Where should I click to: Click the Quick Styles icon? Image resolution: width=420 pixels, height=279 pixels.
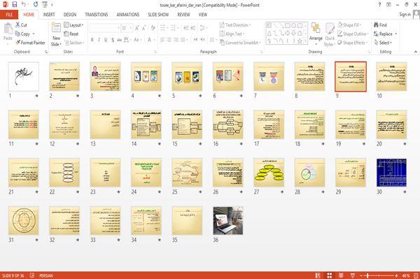point(330,29)
